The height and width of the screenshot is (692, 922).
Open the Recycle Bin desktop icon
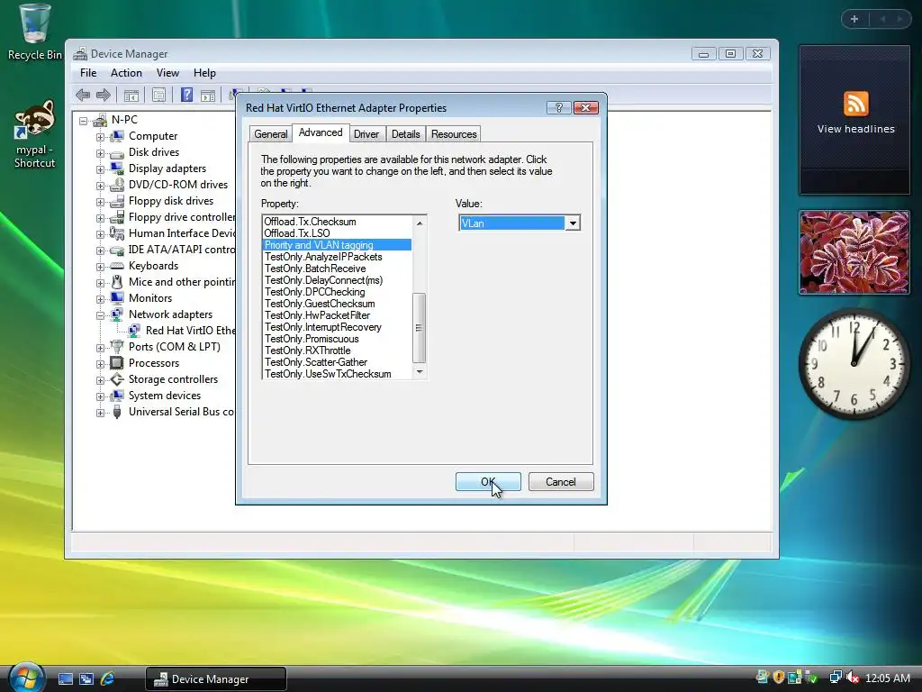34,32
